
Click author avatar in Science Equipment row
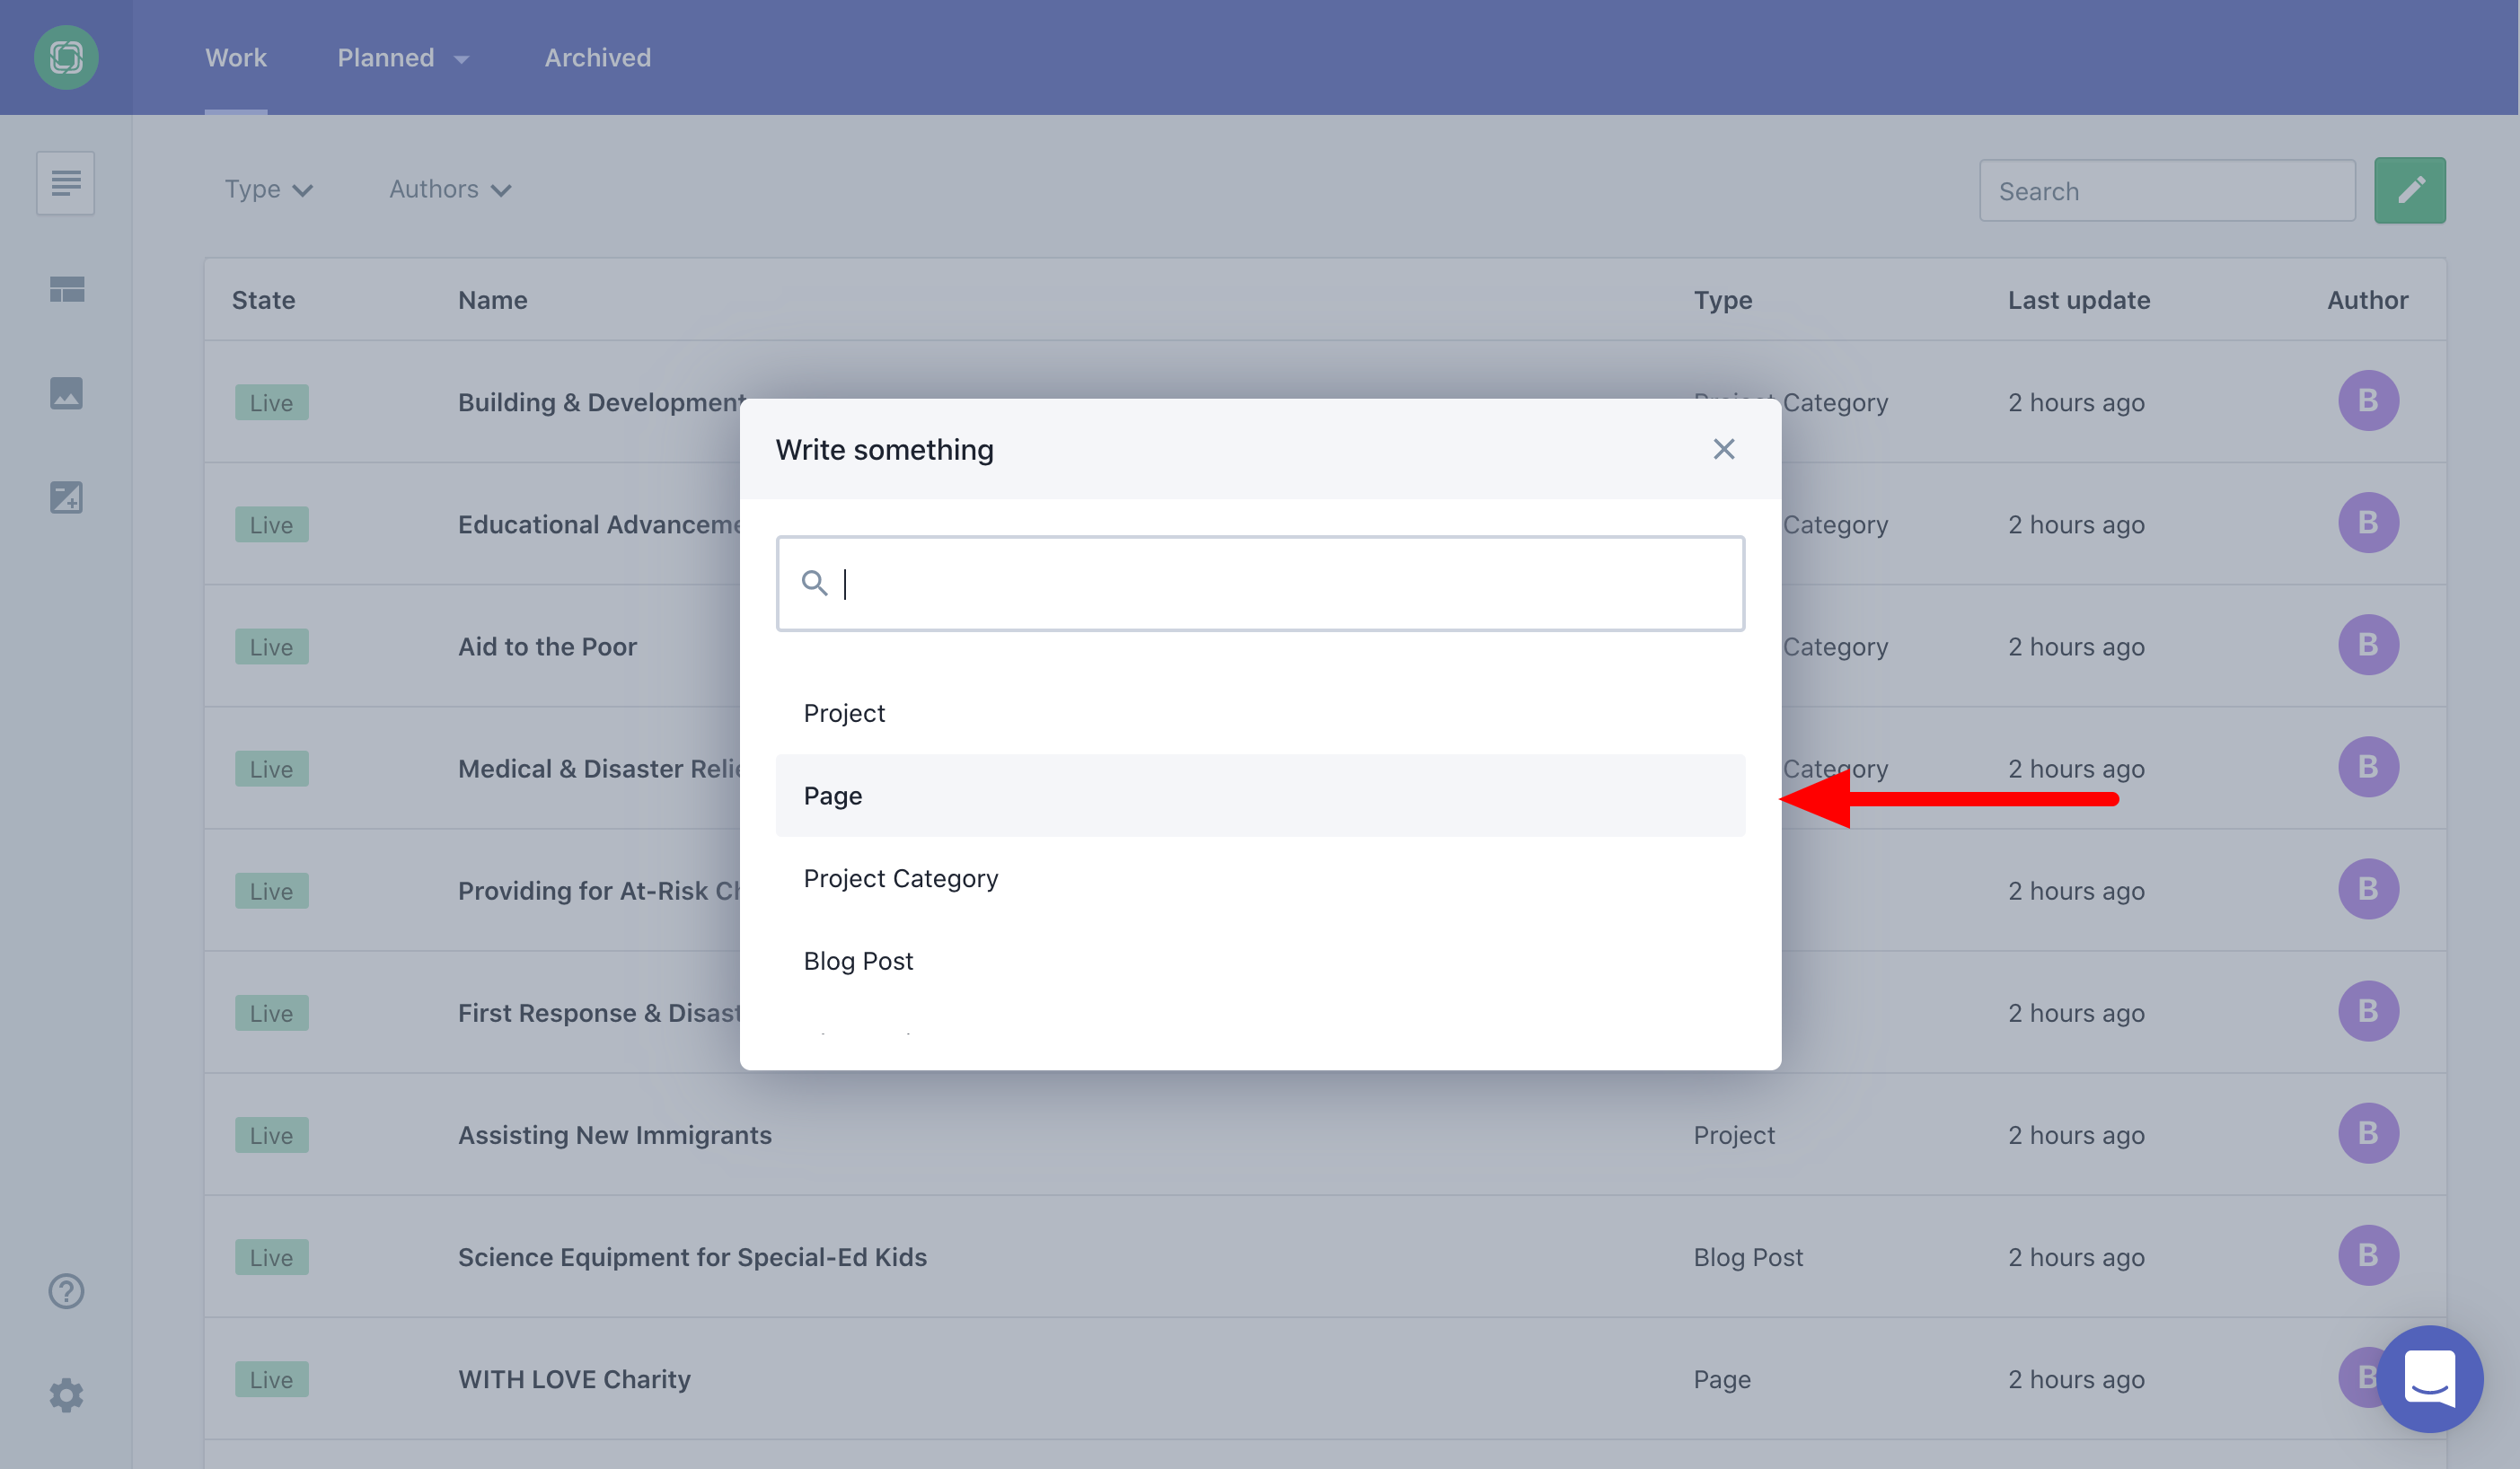(2368, 1255)
